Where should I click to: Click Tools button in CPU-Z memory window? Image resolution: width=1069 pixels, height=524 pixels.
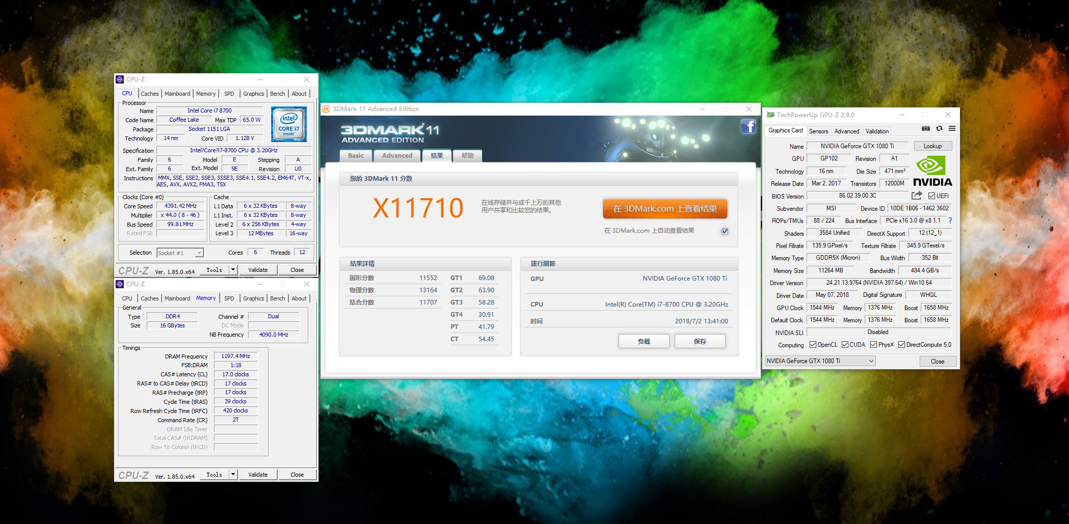tap(215, 475)
